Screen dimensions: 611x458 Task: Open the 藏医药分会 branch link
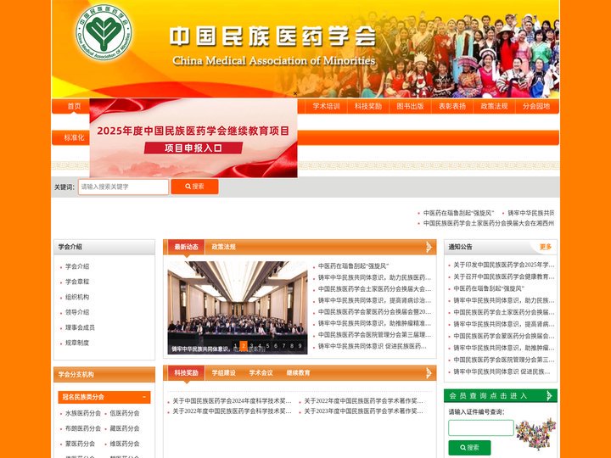tap(125, 428)
